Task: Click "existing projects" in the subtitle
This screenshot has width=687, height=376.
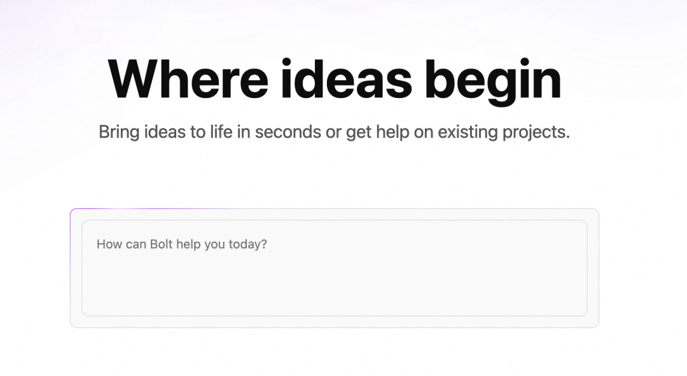Action: pyautogui.click(x=504, y=132)
